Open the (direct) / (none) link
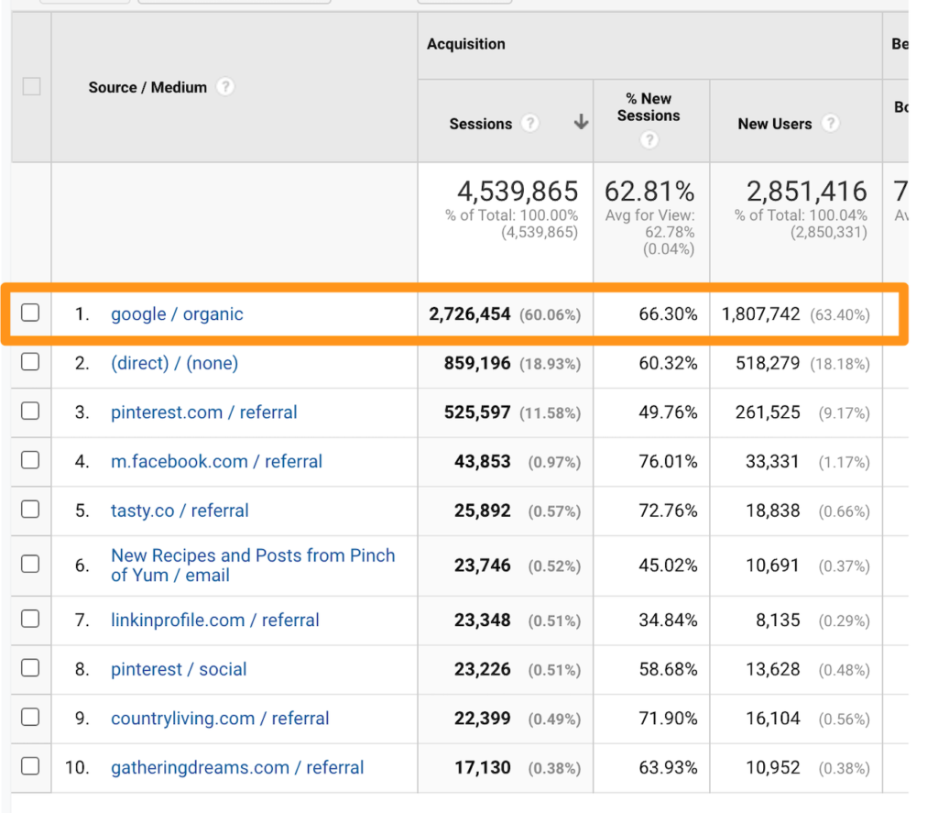 pos(175,363)
